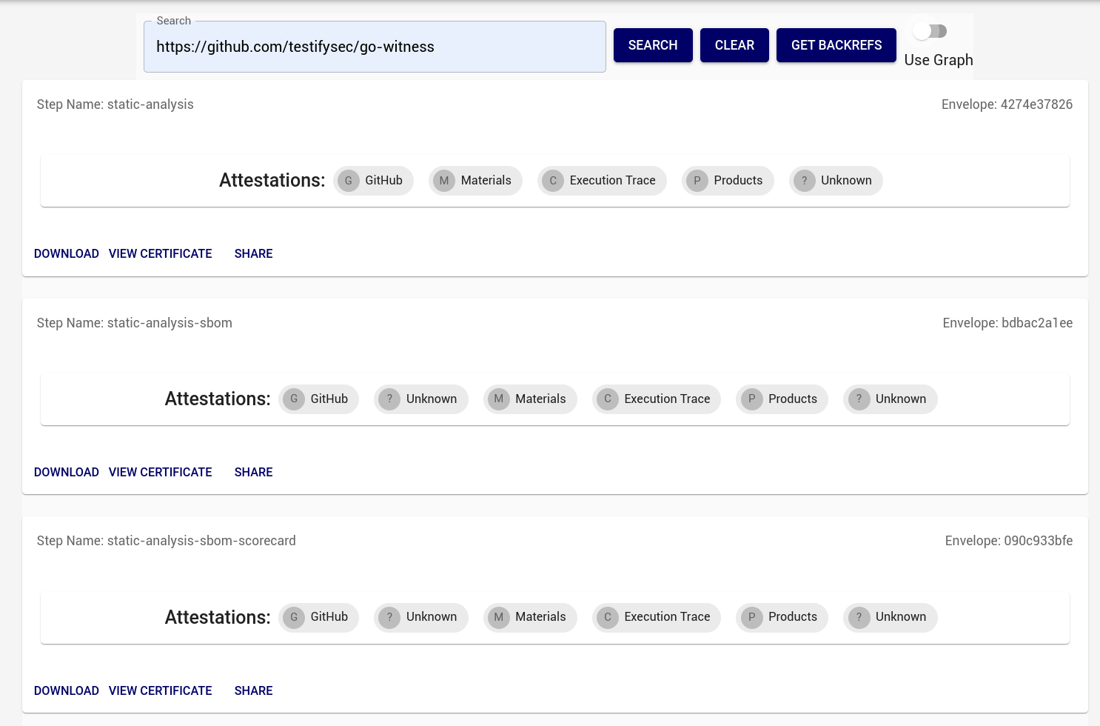This screenshot has width=1100, height=726.
Task: Open Unknown chip in static-analysis card
Action: pyautogui.click(x=836, y=181)
